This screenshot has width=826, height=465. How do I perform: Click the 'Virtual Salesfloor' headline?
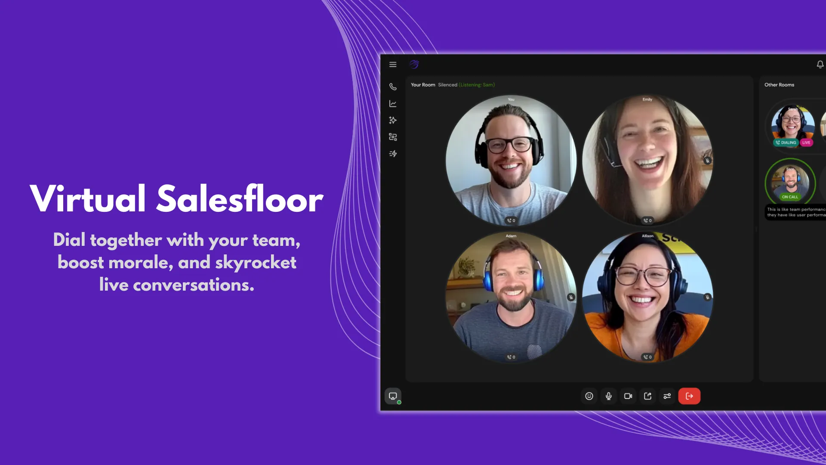pos(176,199)
